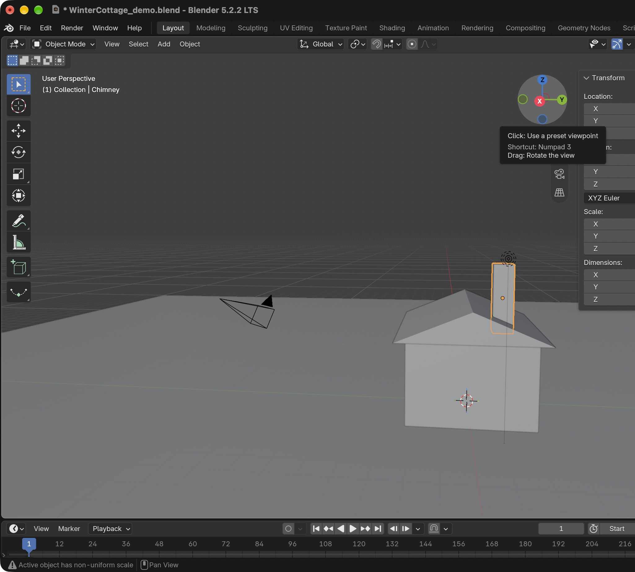Viewport: 635px width, 572px height.
Task: Select the Move tool
Action: tap(19, 131)
